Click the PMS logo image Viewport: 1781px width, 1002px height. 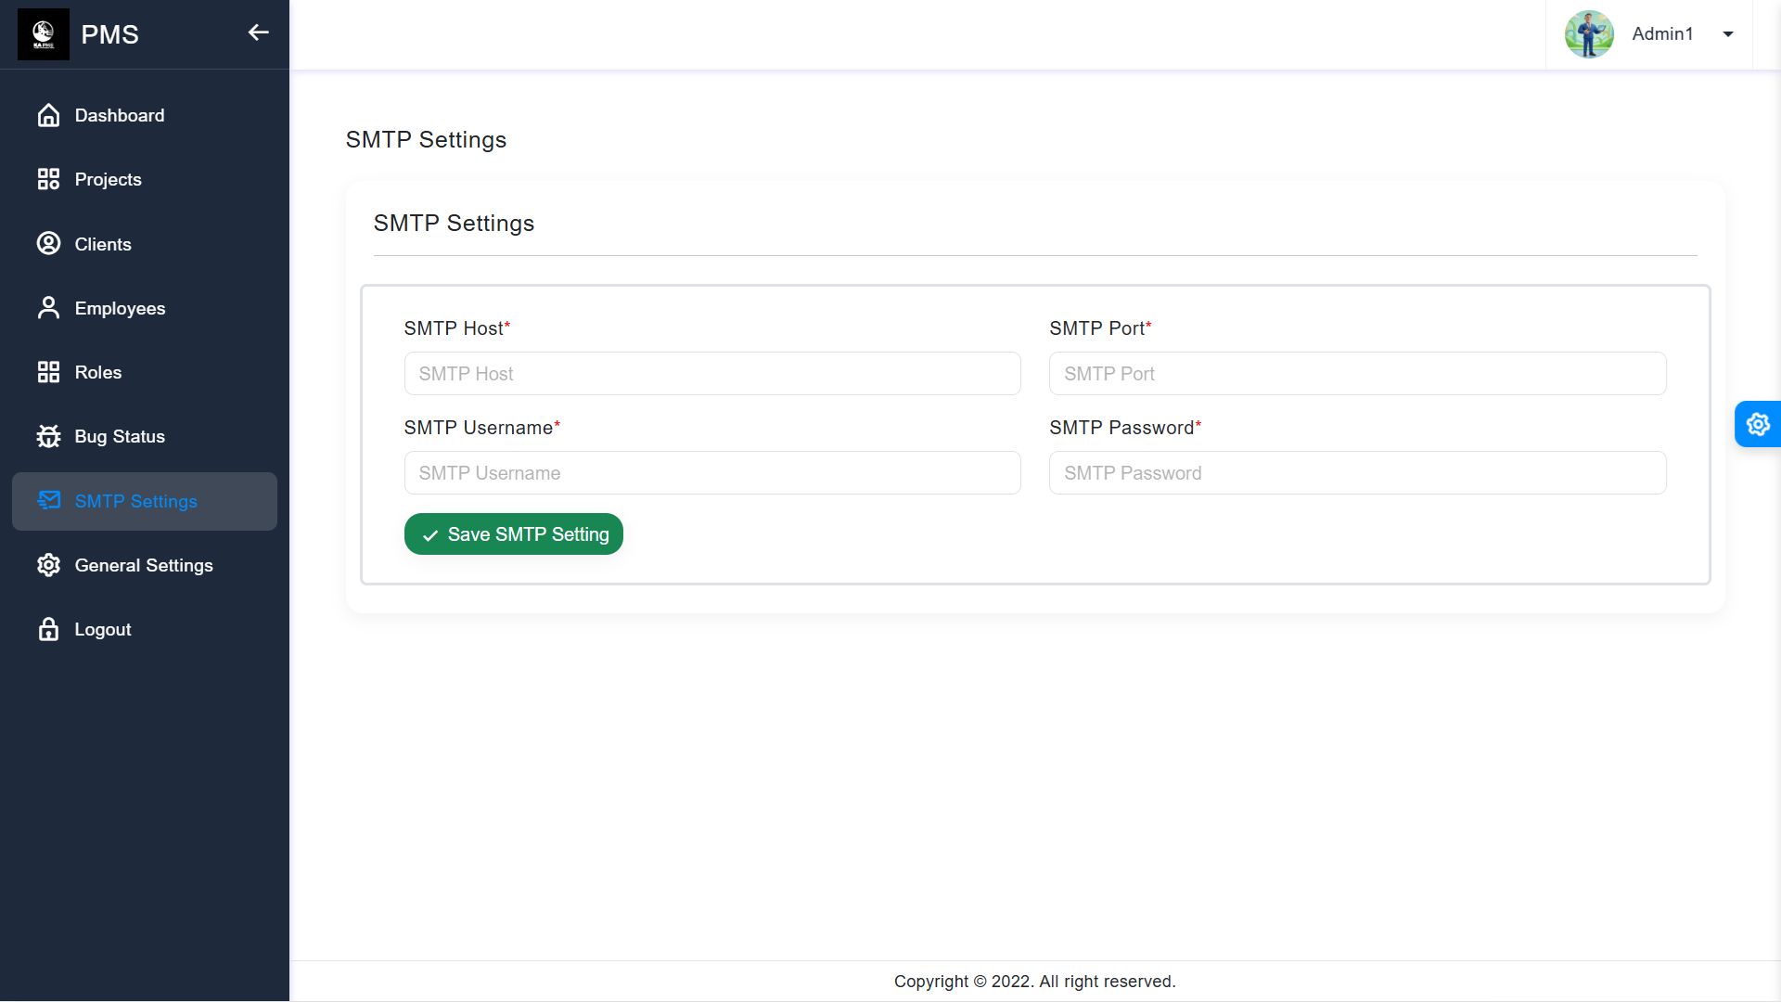coord(44,34)
